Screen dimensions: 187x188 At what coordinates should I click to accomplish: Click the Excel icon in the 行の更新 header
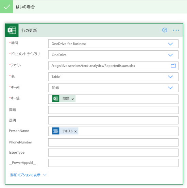pos(12,30)
